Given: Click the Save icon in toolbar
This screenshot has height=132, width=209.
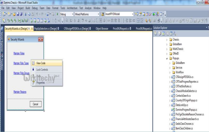Looking at the screenshot, I should (x=18, y=14).
